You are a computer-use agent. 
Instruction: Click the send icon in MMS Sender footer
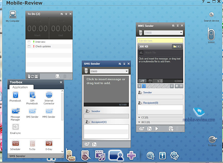[x=141, y=129]
